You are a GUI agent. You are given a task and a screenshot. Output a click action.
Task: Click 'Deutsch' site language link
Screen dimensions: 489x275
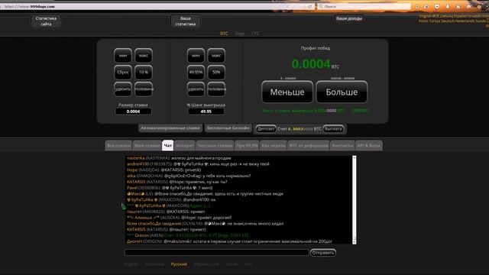[x=448, y=21]
